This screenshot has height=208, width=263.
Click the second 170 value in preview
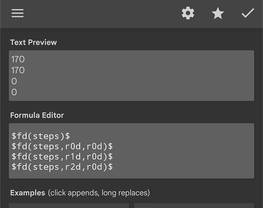pyautogui.click(x=18, y=70)
